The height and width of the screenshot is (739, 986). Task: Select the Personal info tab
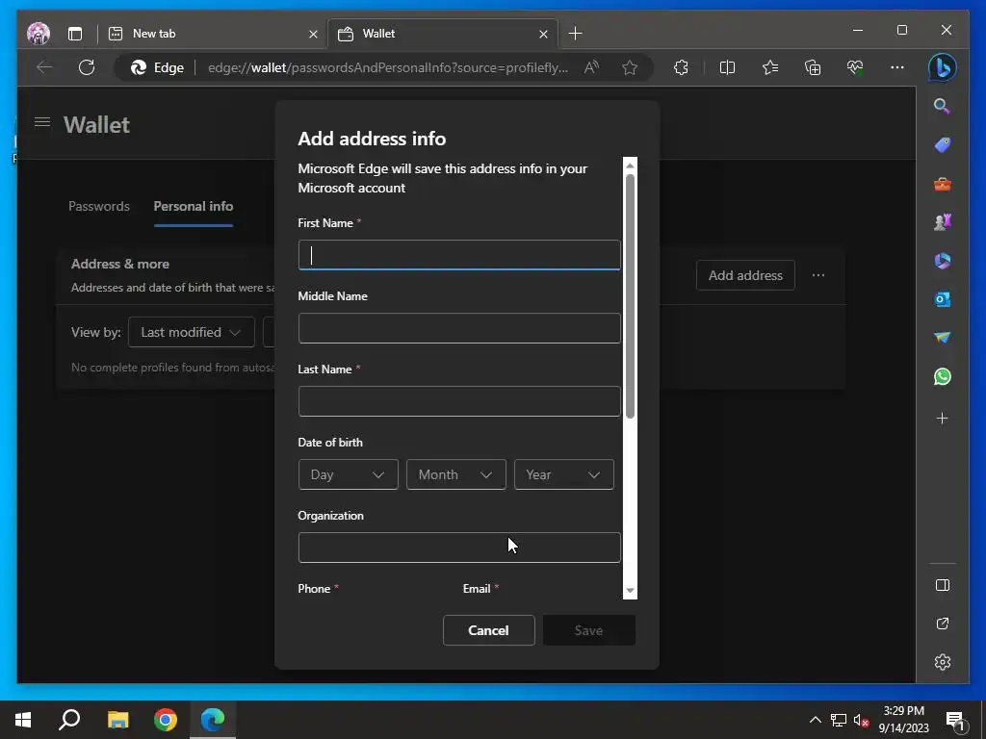(x=193, y=206)
